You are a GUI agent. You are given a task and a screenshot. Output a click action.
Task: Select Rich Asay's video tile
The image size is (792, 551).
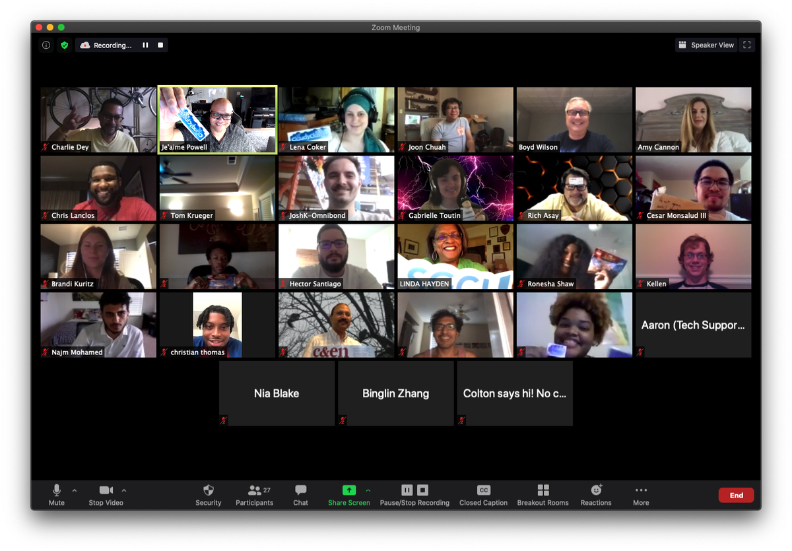[x=574, y=188]
